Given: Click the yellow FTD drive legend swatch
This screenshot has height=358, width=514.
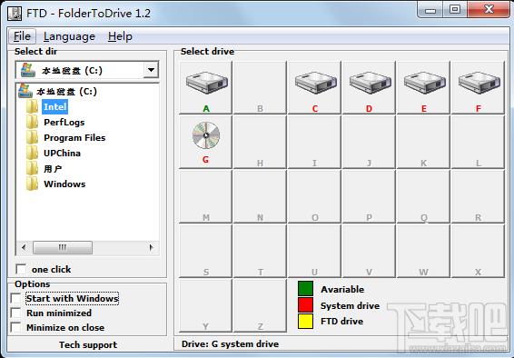Looking at the screenshot, I should pyautogui.click(x=305, y=321).
